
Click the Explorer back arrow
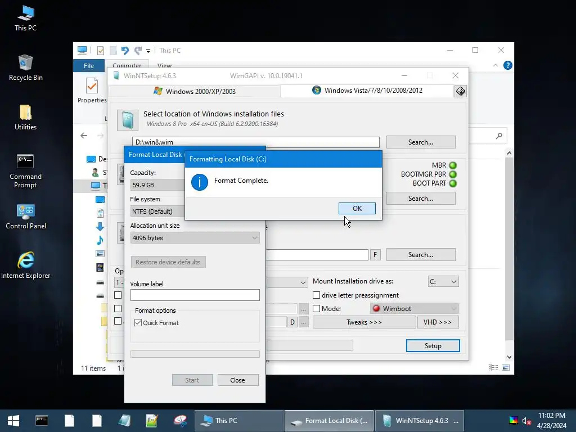pos(84,136)
